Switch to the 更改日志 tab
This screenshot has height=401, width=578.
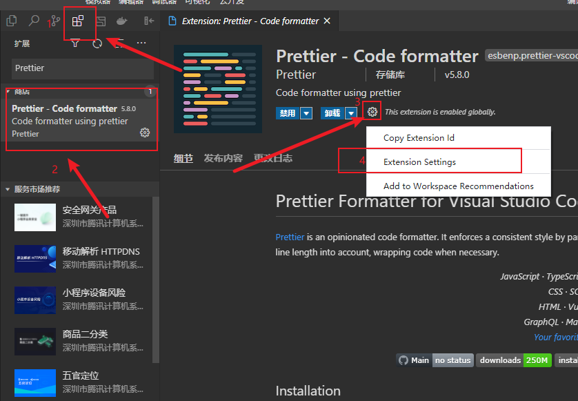pos(272,158)
